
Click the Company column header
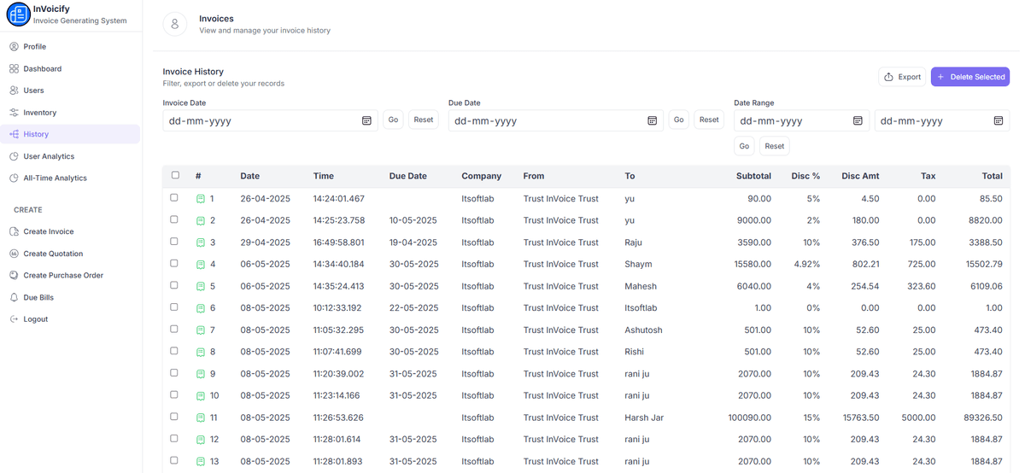(482, 176)
